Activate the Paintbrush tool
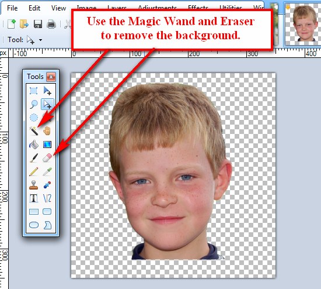321x289 pixels. (x=34, y=158)
